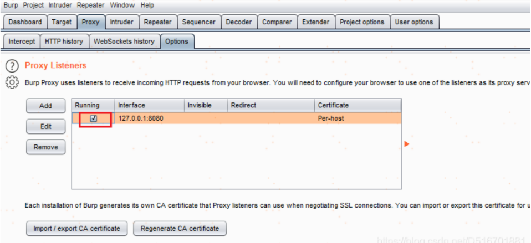Click the Redirect column header

[271, 105]
